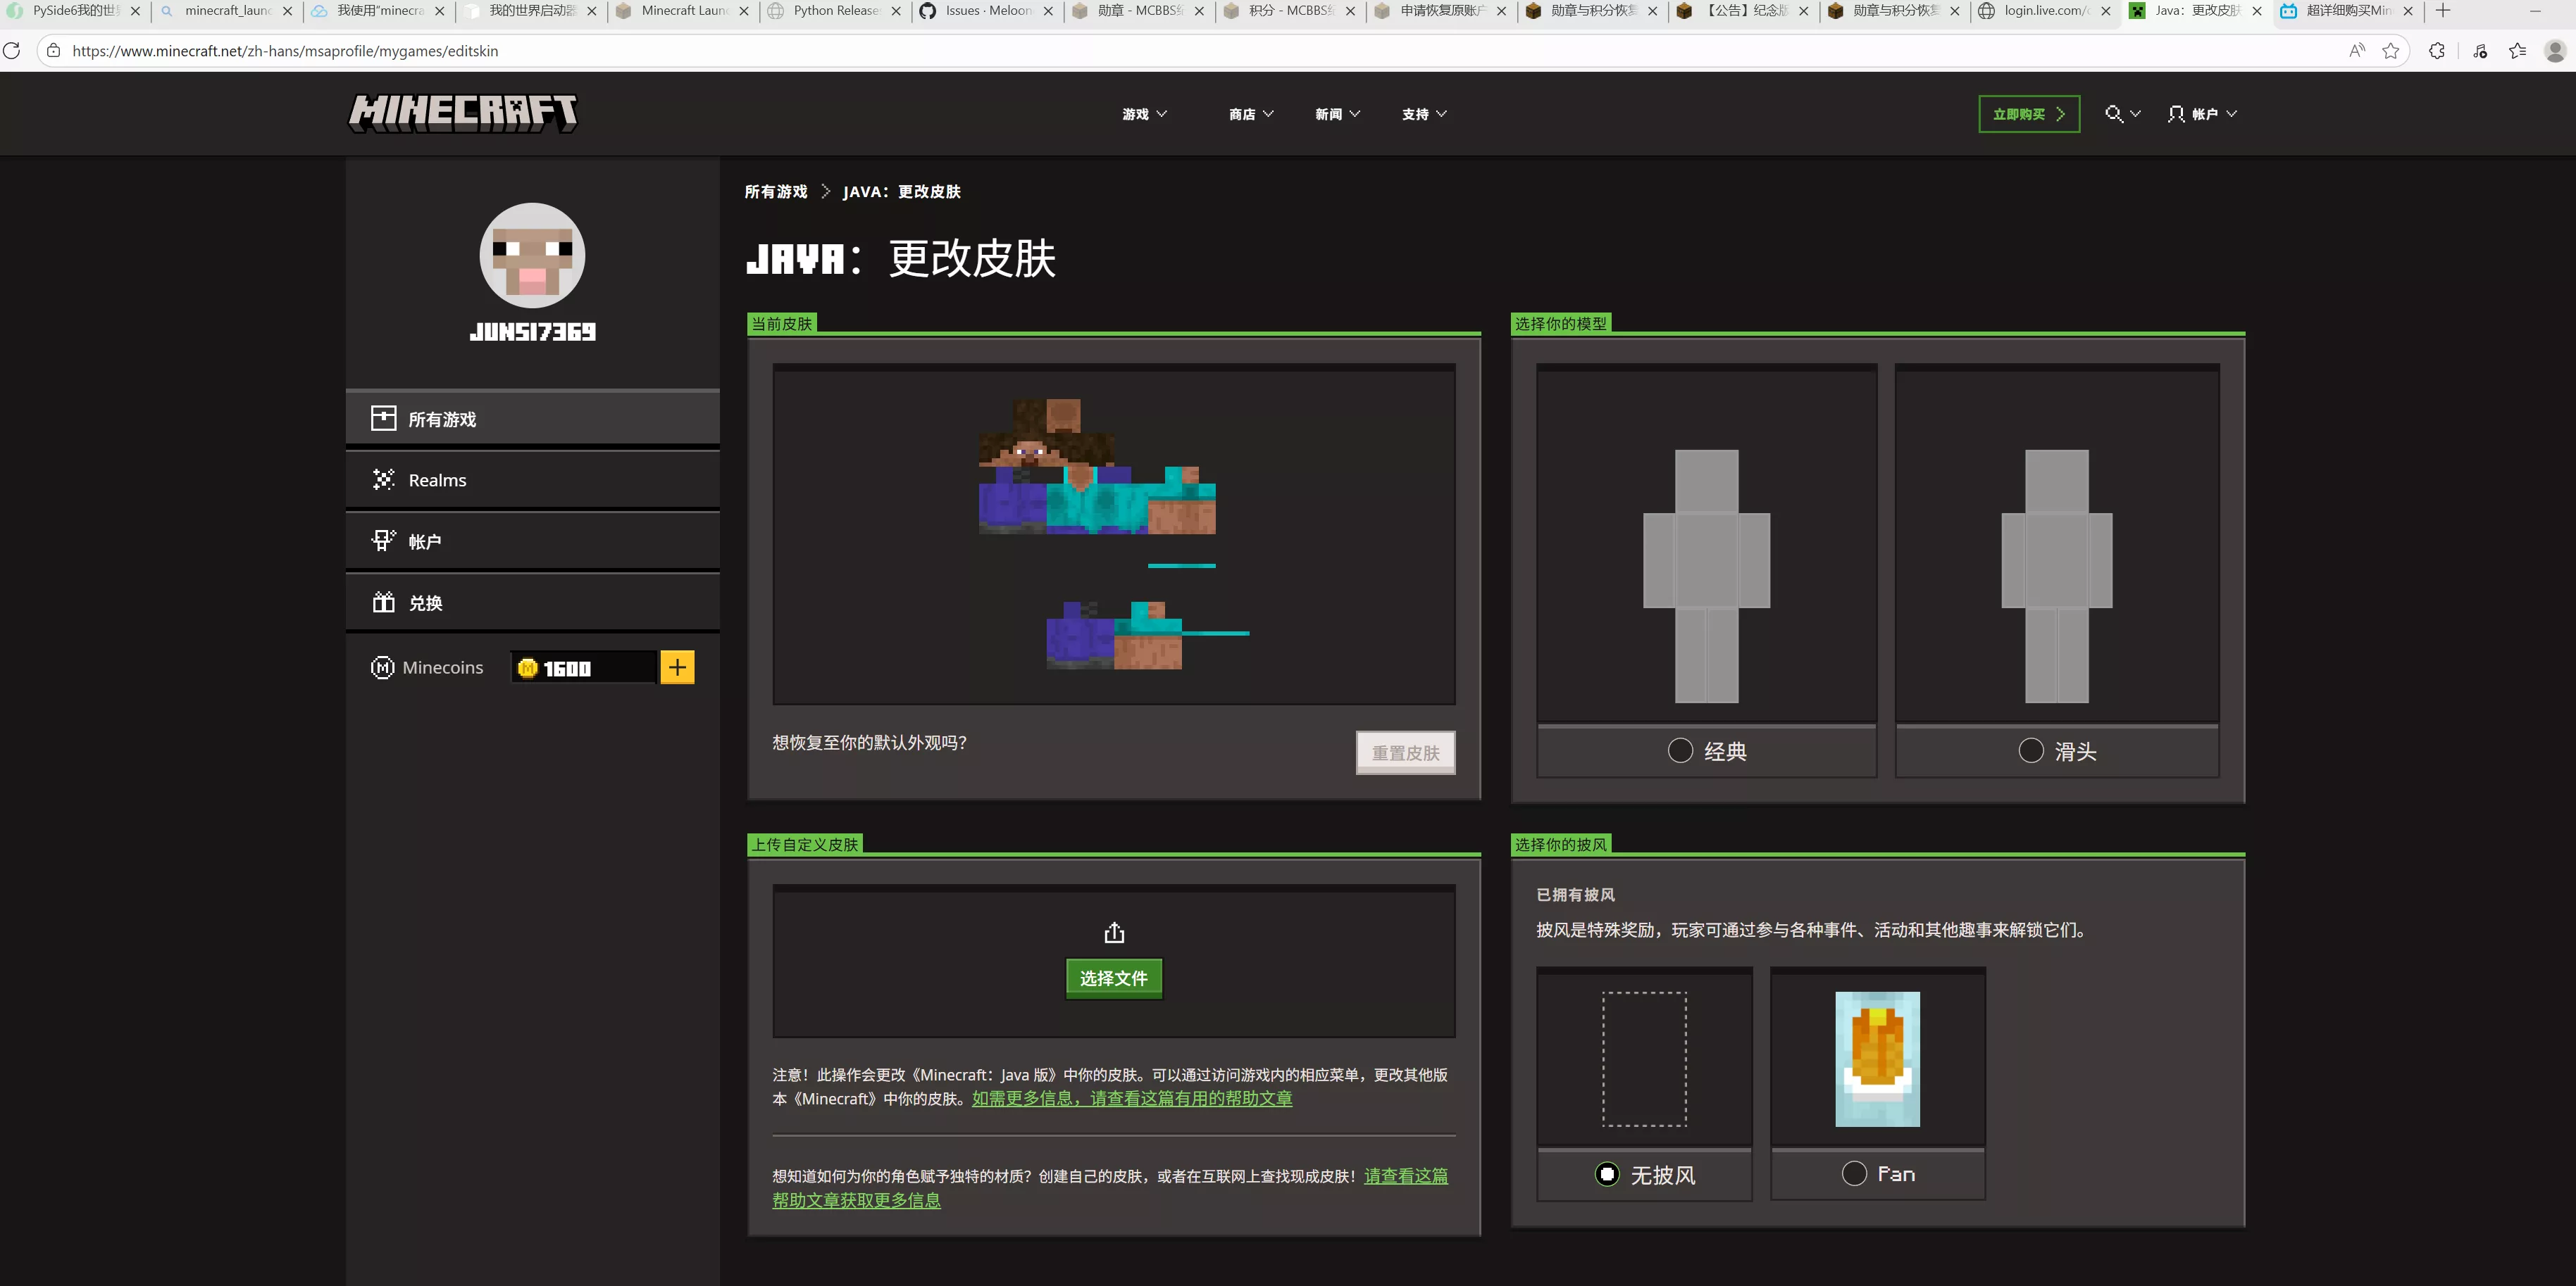Activate the Read Aloud icon in address bar
Image resolution: width=2576 pixels, height=1286 pixels.
click(2357, 50)
